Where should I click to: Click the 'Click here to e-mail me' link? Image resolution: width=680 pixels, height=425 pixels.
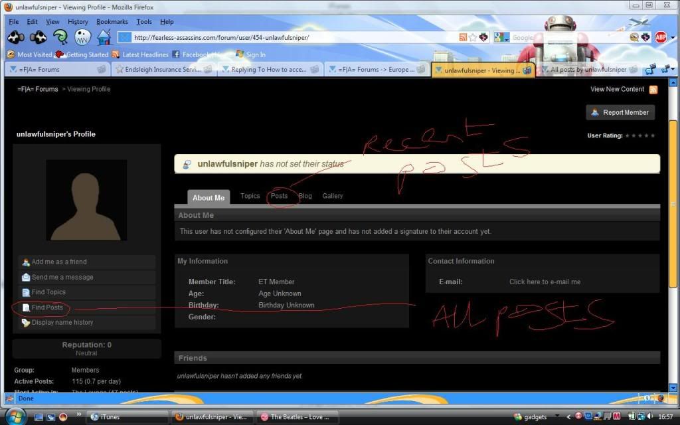click(545, 282)
